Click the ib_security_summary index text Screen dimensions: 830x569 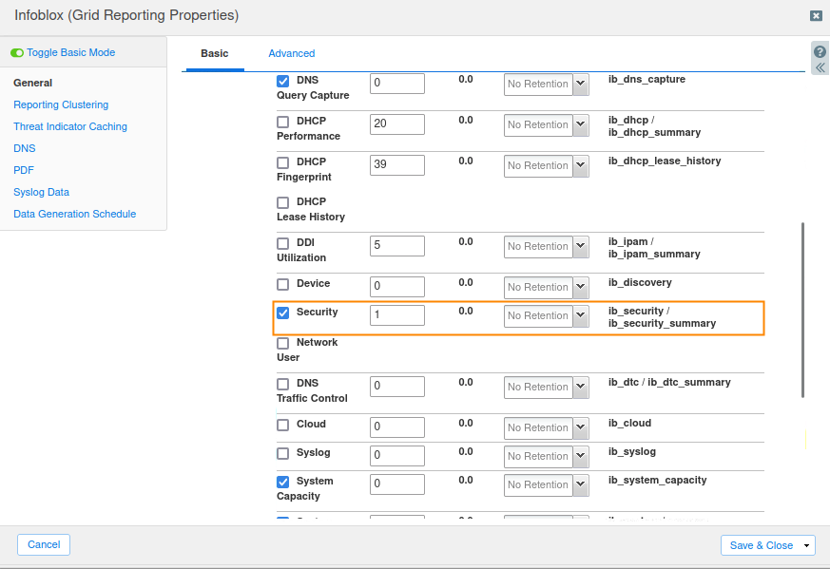tap(663, 324)
